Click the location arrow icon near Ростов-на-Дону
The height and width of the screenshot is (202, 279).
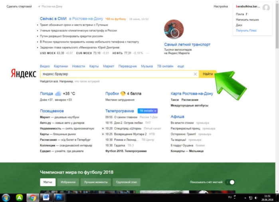(x=39, y=6)
